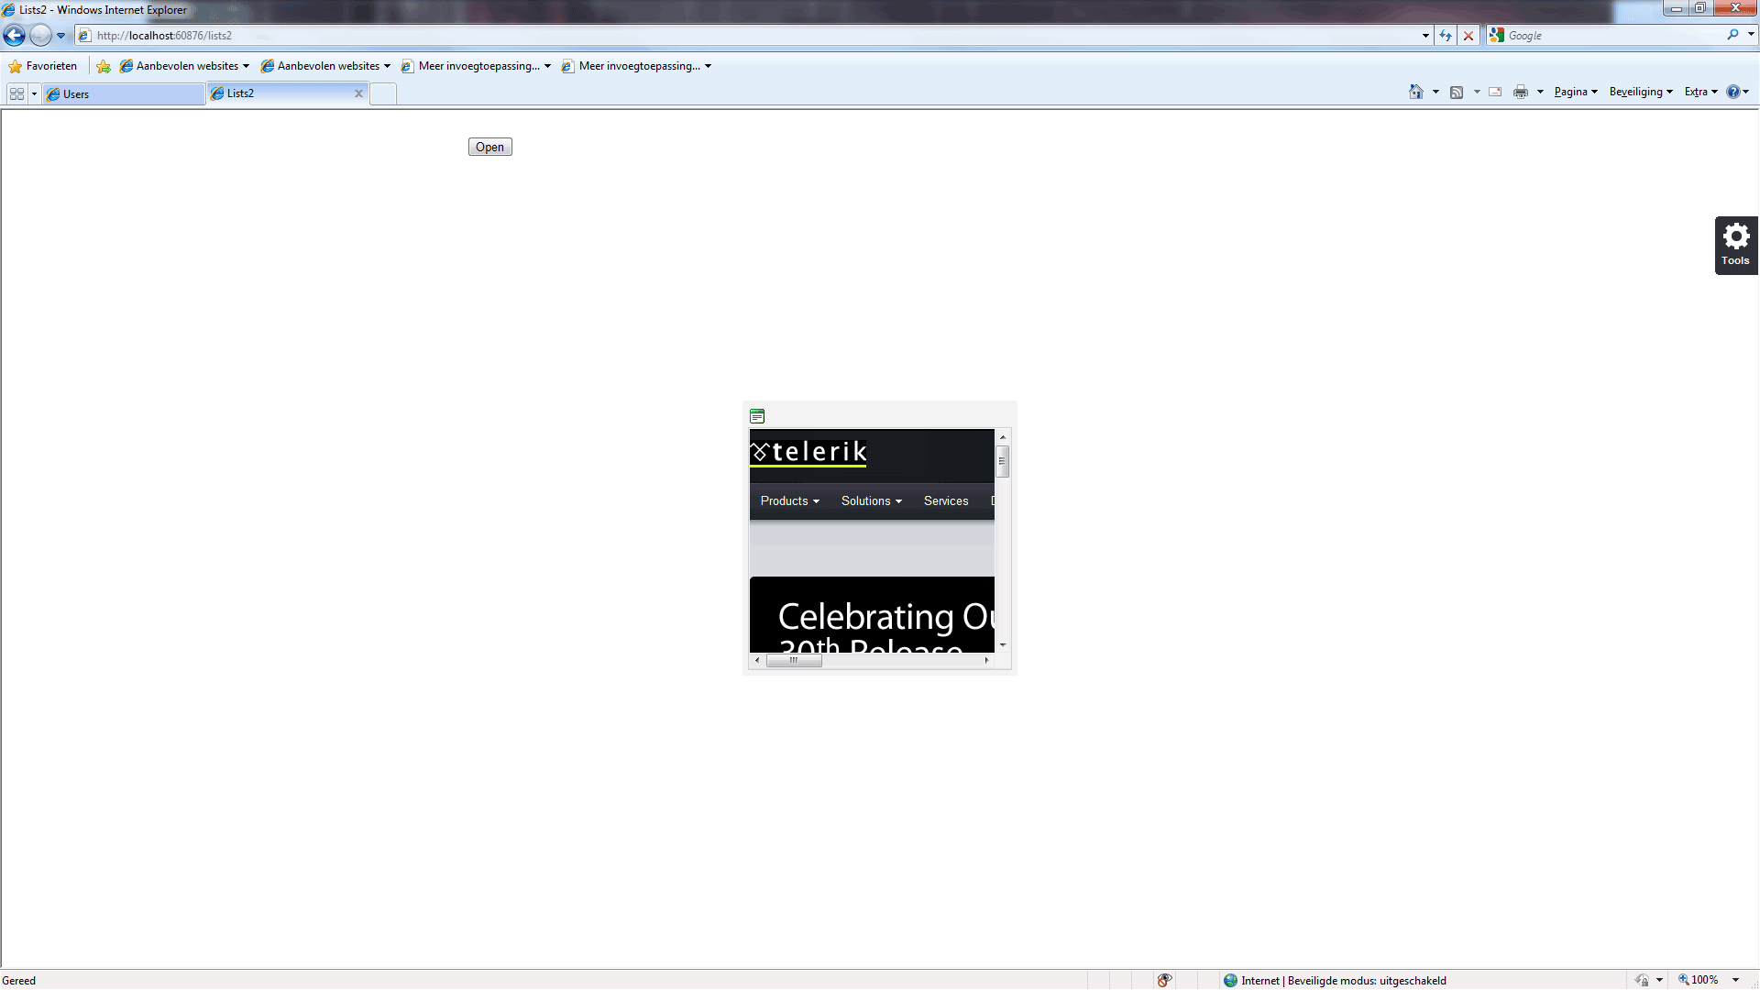Click the RSS feeds icon
Image resolution: width=1760 pixels, height=990 pixels.
[x=1457, y=92]
